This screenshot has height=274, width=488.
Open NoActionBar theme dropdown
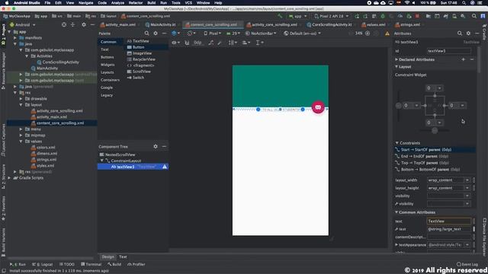click(x=261, y=33)
